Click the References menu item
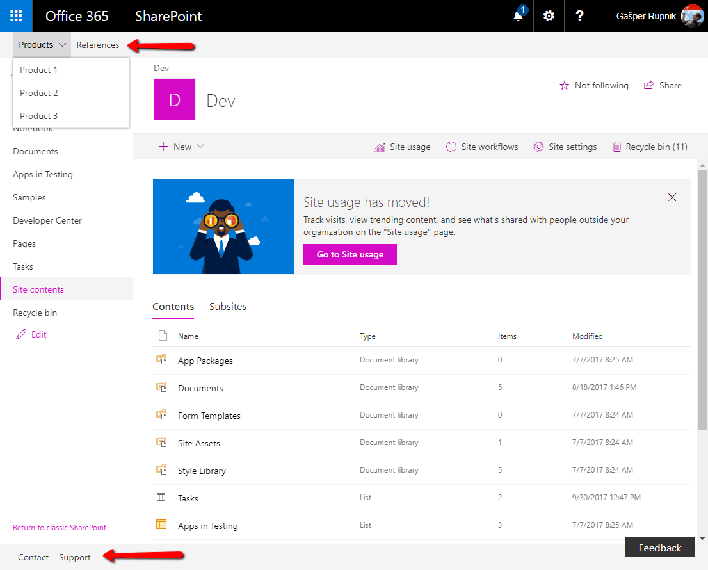 click(98, 45)
